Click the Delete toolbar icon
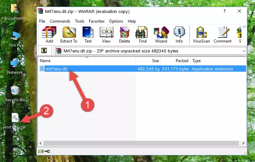This screenshot has width=255, height=162. tap(125, 35)
